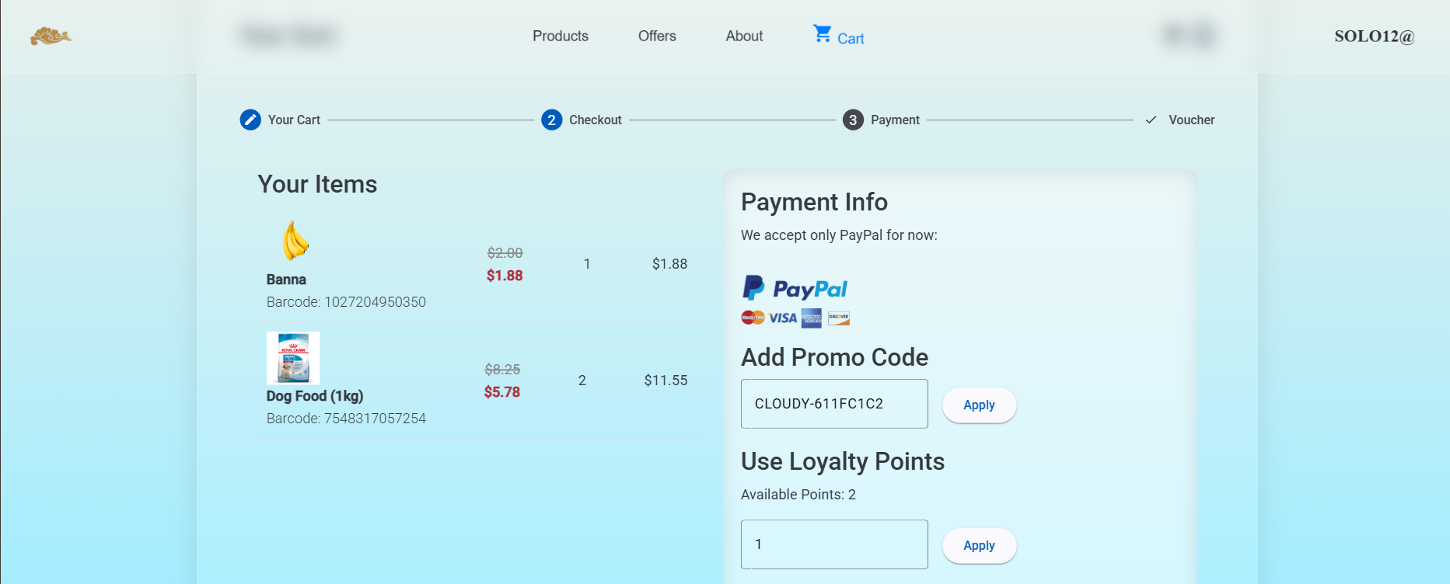Image resolution: width=1450 pixels, height=584 pixels.
Task: Click the Voucher checkmark icon
Action: pyautogui.click(x=1151, y=120)
